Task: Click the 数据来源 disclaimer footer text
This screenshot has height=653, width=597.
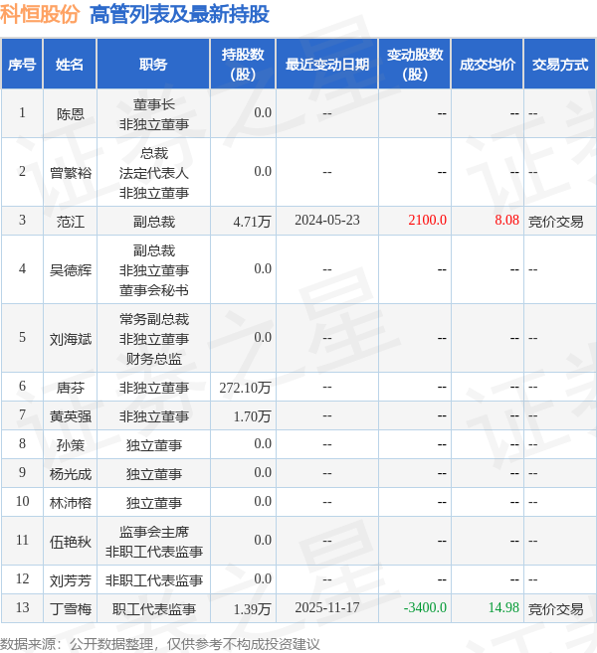Action: [159, 644]
